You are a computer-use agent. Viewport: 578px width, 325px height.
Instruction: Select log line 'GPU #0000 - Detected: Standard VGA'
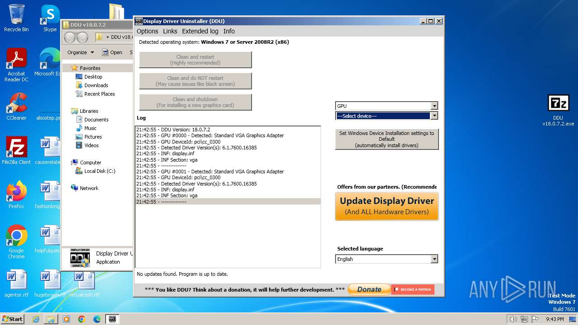click(x=228, y=135)
